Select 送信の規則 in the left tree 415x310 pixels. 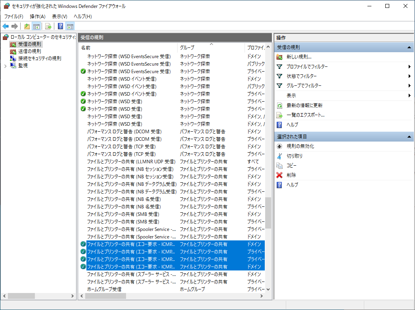point(30,51)
